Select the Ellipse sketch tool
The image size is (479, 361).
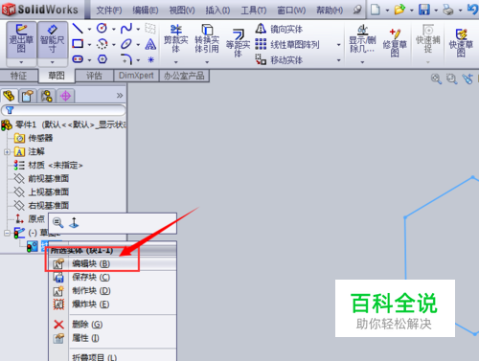[x=126, y=44]
